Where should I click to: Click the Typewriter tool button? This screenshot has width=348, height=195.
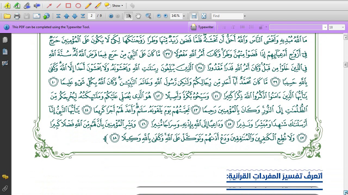coord(202,27)
